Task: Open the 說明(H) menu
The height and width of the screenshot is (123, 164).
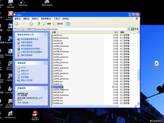Action: coord(66,19)
